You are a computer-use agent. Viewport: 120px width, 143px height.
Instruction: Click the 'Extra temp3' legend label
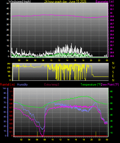pyautogui.click(x=52, y=85)
